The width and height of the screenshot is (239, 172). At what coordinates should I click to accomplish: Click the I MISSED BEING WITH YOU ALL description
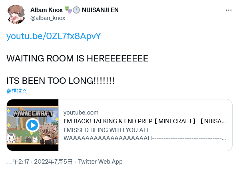107,130
